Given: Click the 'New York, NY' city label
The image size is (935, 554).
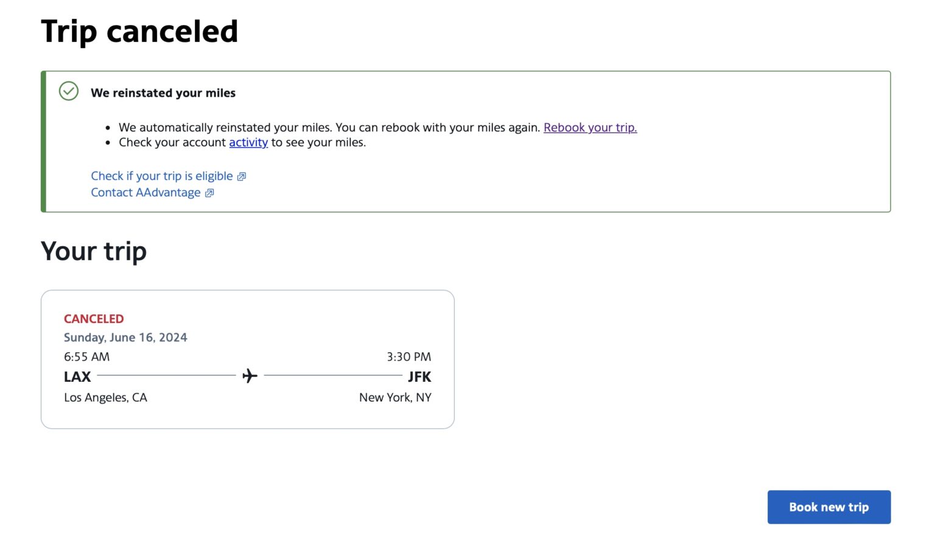Looking at the screenshot, I should point(395,397).
